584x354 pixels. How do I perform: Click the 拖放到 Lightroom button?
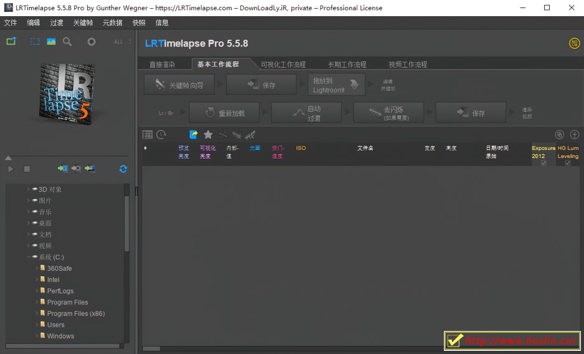(x=336, y=85)
